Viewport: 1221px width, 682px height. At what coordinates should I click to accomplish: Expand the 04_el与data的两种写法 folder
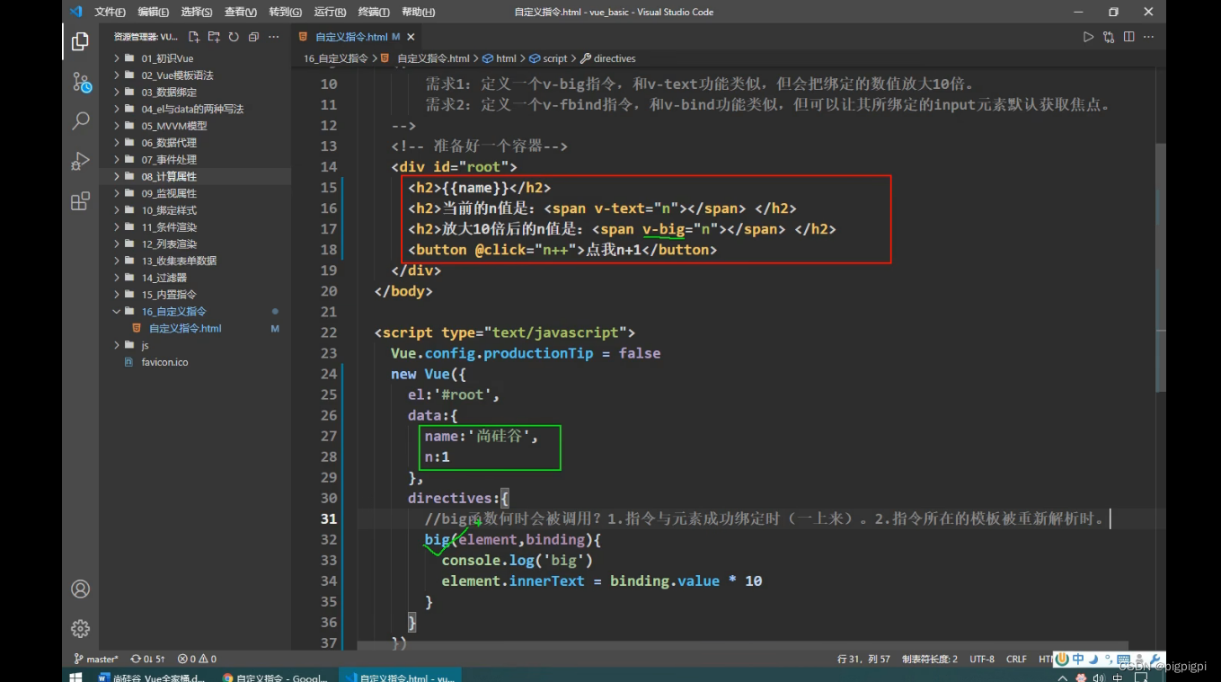(x=195, y=109)
